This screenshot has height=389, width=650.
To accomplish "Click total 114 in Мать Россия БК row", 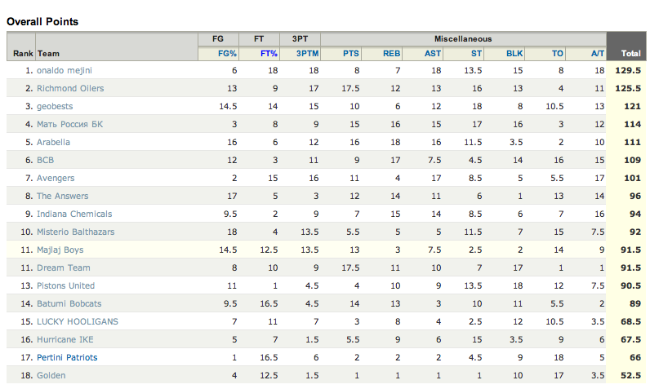I will (x=632, y=124).
